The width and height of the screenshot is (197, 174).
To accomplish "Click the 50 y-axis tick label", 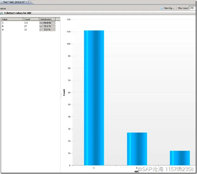I will click(x=69, y=104).
